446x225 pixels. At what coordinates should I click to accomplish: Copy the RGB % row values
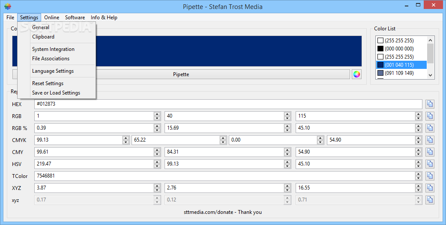click(x=430, y=128)
